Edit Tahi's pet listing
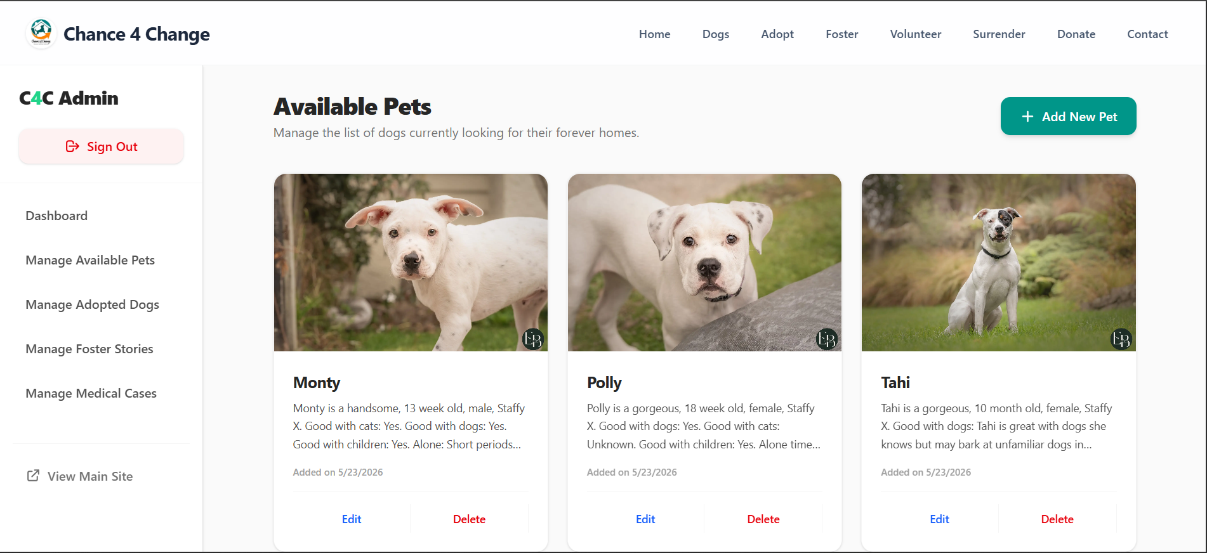 939,519
